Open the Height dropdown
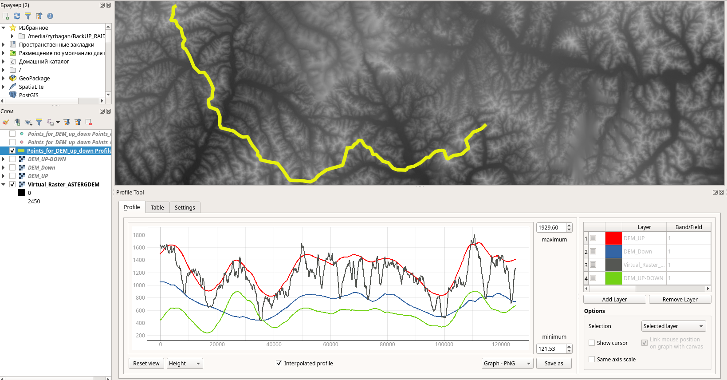Viewport: 727px width, 380px height. pyautogui.click(x=185, y=363)
